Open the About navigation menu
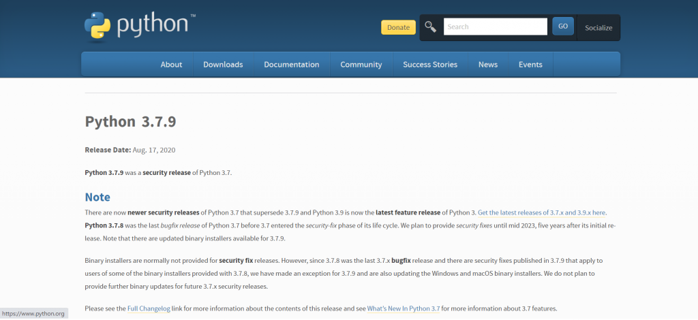 coord(171,65)
